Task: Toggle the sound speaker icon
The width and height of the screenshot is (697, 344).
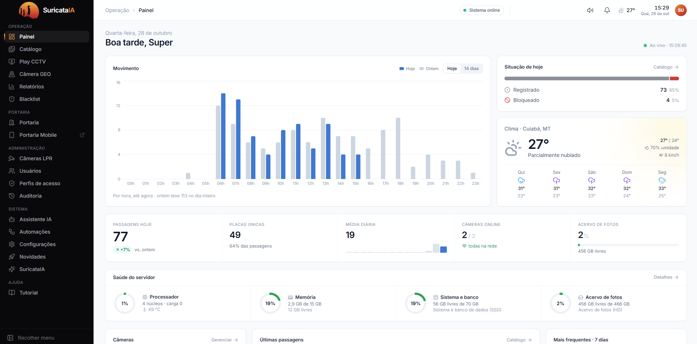Action: pos(590,10)
